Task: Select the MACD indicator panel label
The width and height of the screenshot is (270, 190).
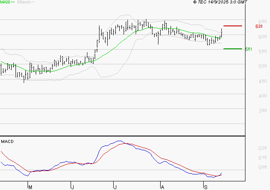Action: point(7,141)
